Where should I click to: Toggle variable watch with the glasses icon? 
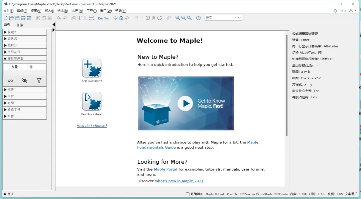point(10,81)
